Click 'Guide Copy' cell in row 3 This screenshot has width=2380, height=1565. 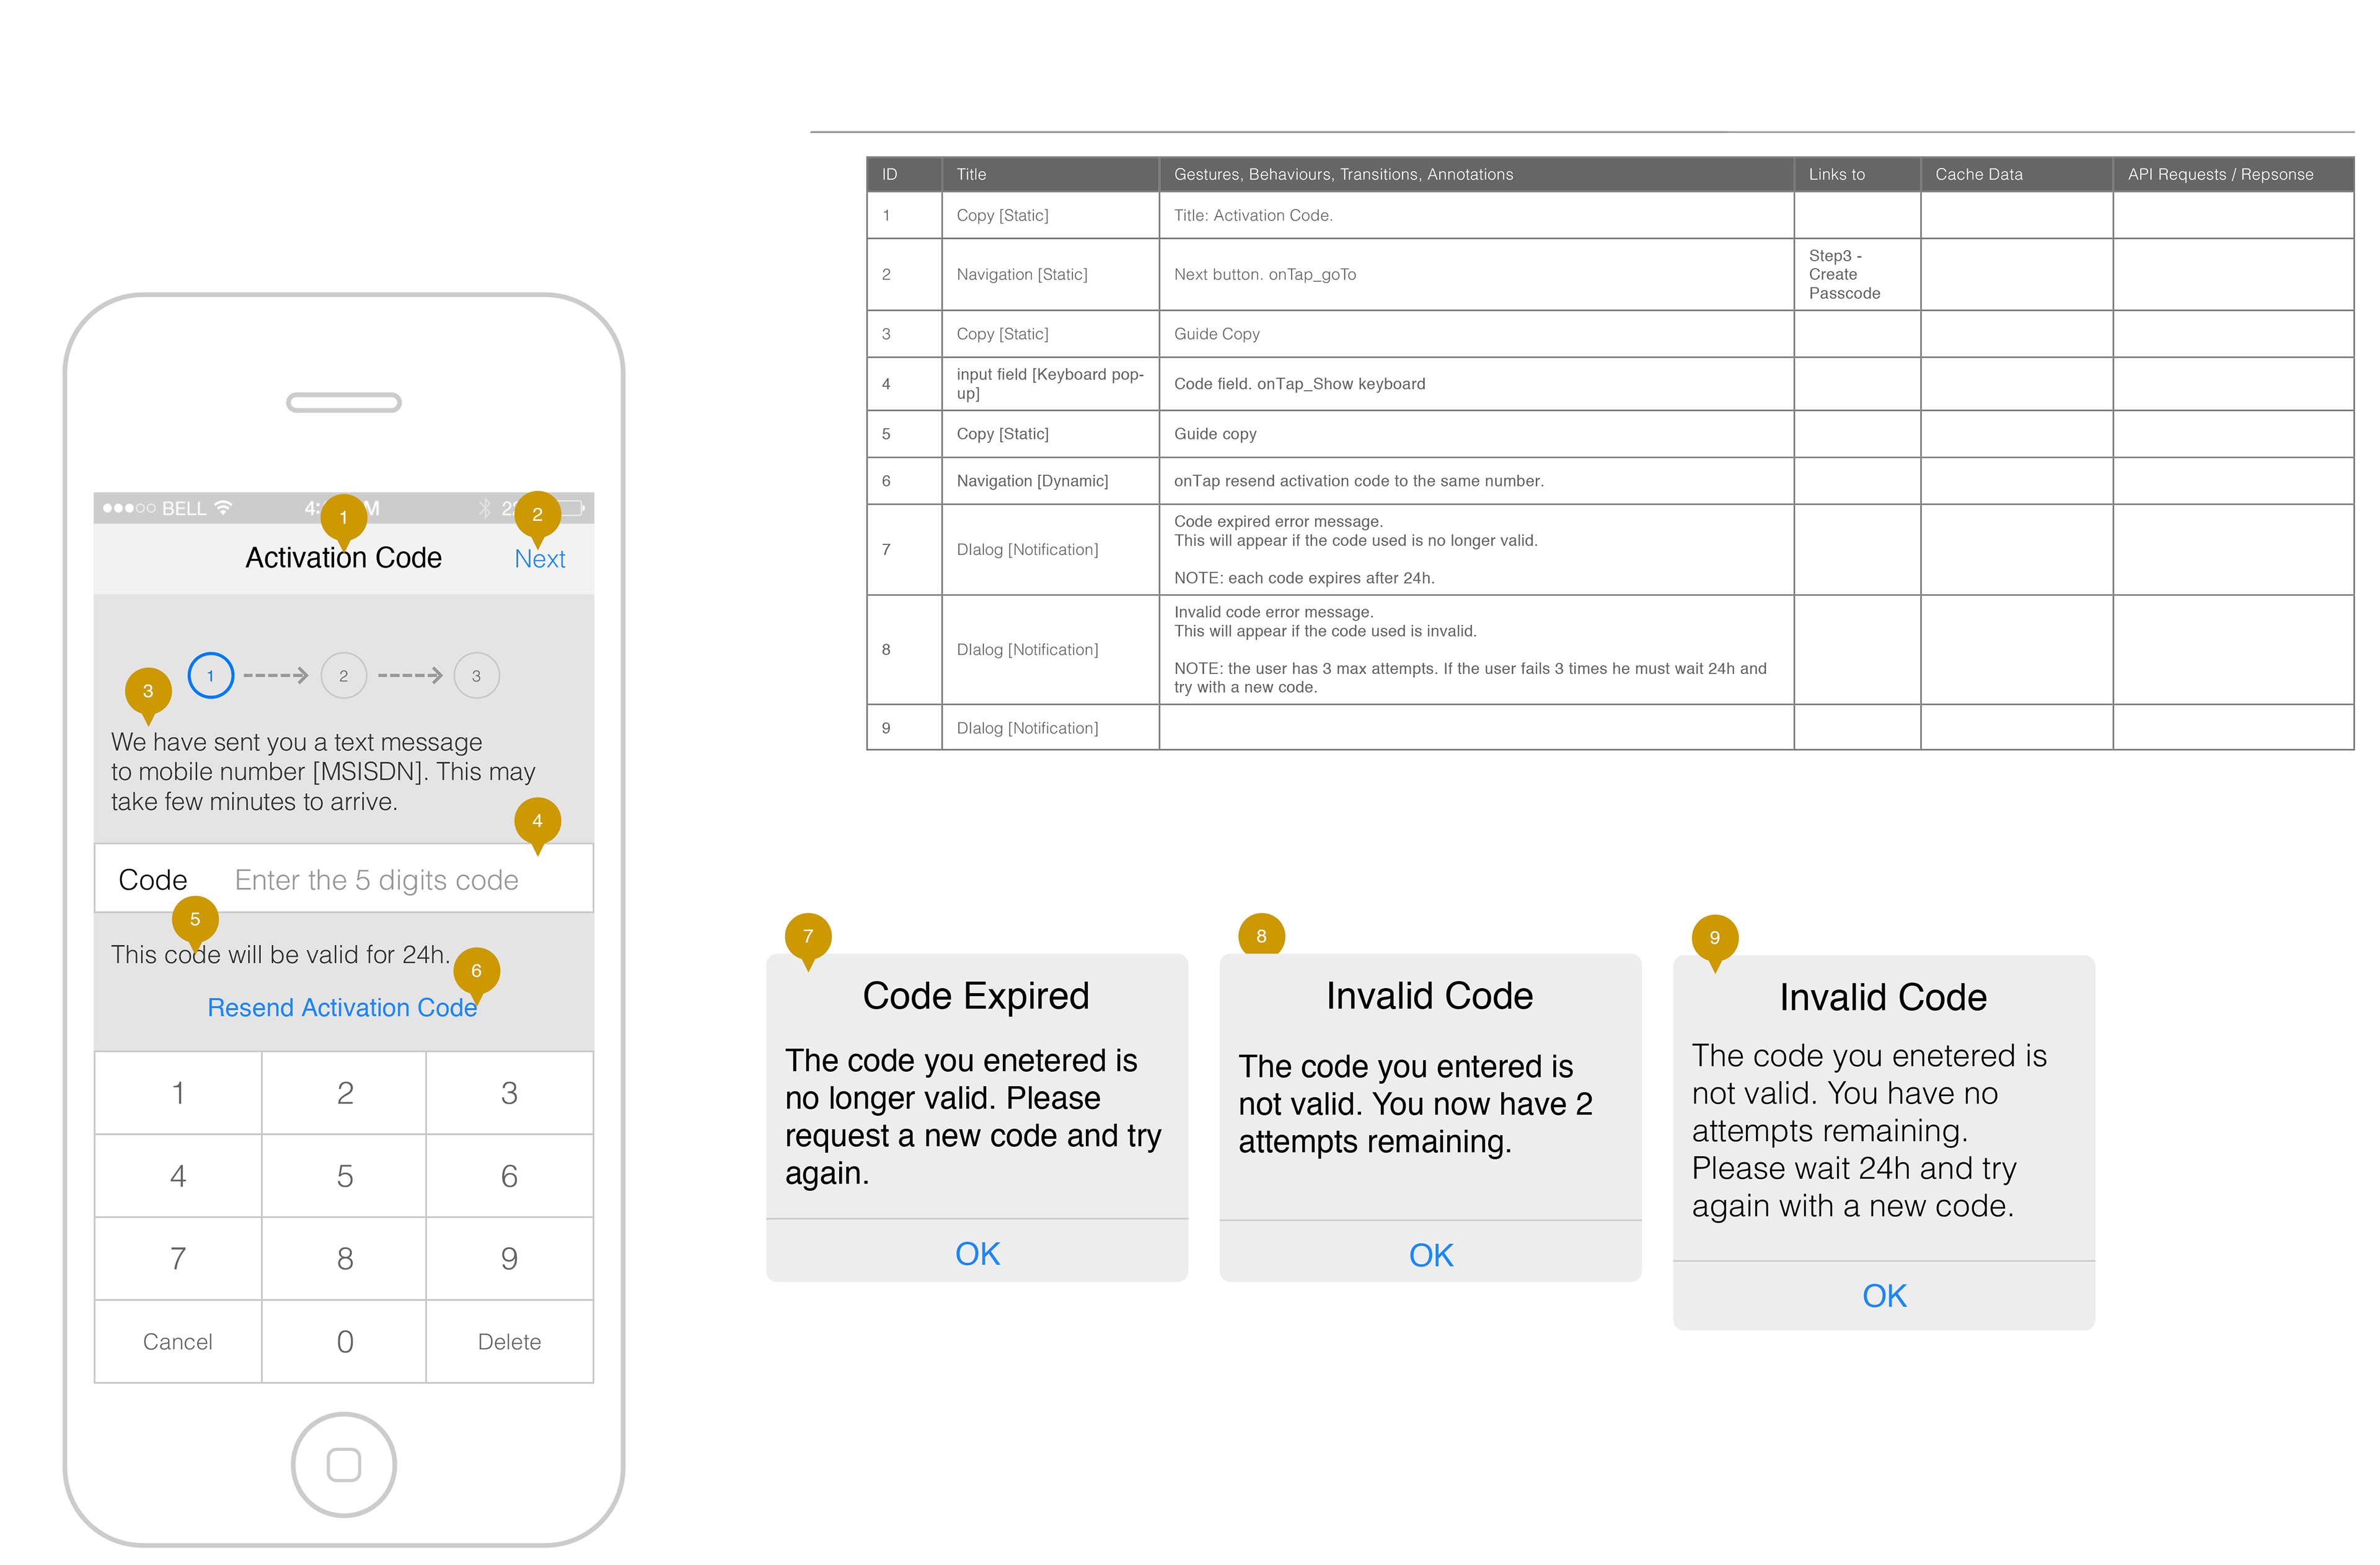point(1476,334)
